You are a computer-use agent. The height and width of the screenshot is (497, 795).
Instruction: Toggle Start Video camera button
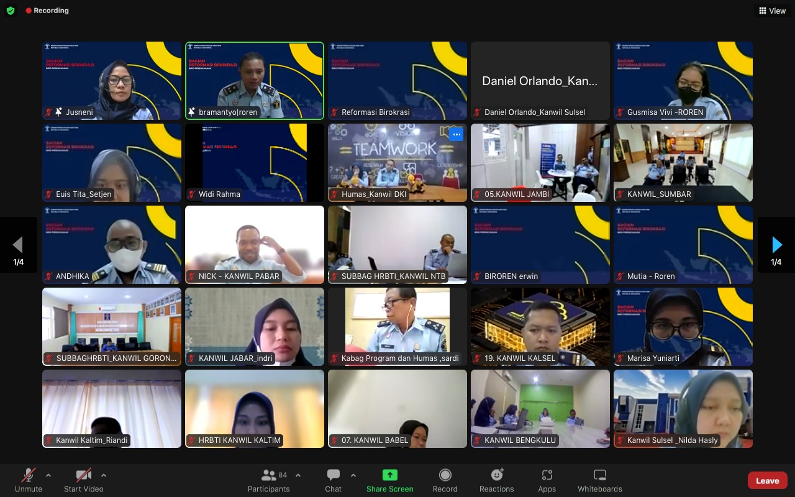pyautogui.click(x=84, y=480)
